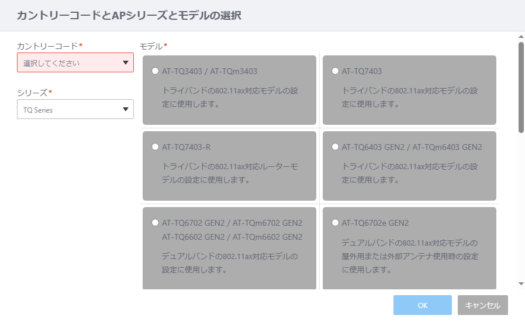Click the AT-TQ7403 model card description
Viewport: 525px width, 329px height.
[x=409, y=97]
